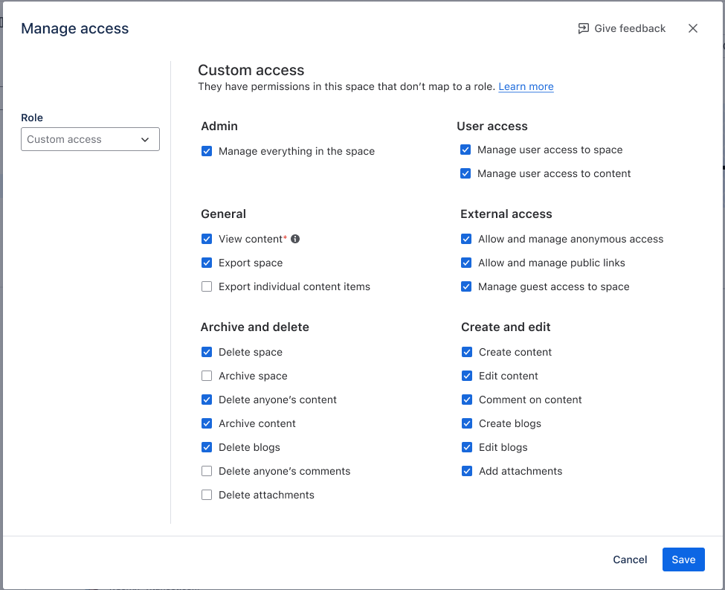The width and height of the screenshot is (725, 590).
Task: Open the Learn more link
Action: [526, 86]
